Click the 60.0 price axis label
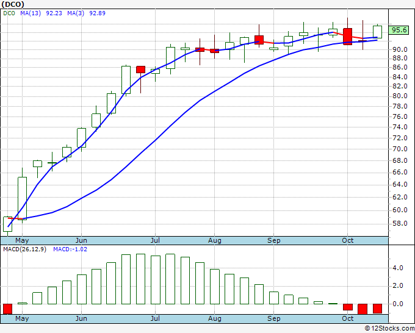 (400, 210)
